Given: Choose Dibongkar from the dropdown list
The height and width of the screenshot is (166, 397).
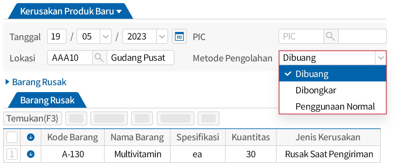Looking at the screenshot, I should tap(316, 90).
